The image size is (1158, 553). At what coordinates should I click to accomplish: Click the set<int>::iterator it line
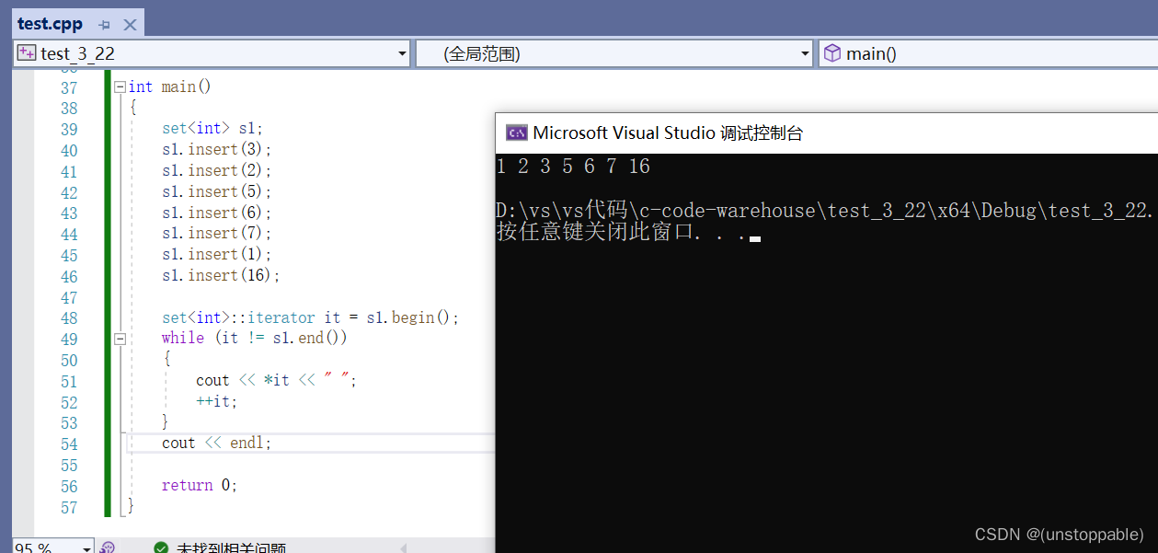click(310, 317)
